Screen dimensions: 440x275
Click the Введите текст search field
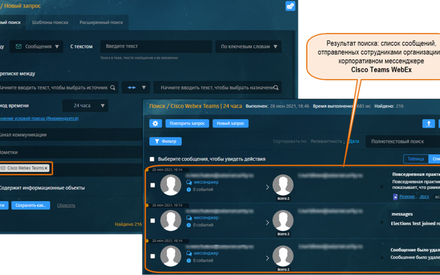pos(156,46)
